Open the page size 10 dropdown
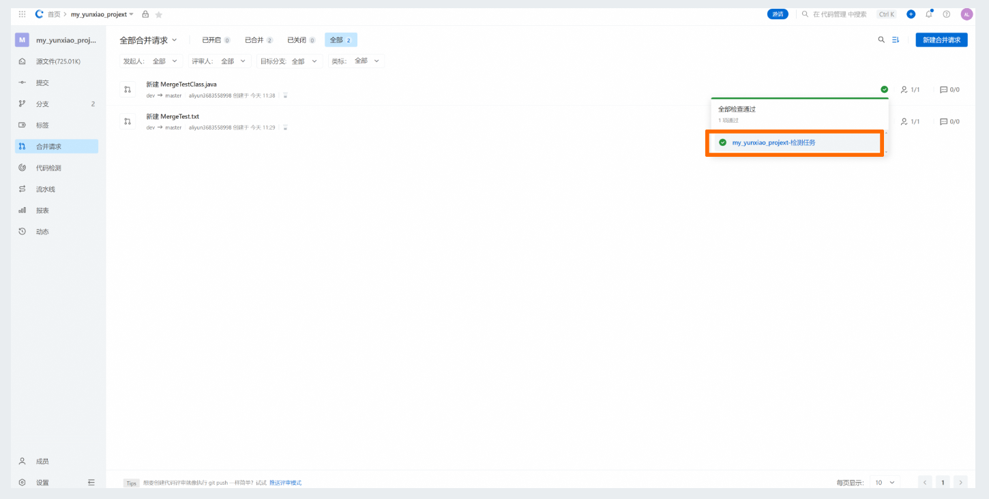This screenshot has height=499, width=989. click(885, 483)
